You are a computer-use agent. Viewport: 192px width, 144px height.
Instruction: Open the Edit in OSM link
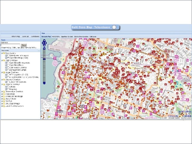pyautogui.click(x=173, y=116)
